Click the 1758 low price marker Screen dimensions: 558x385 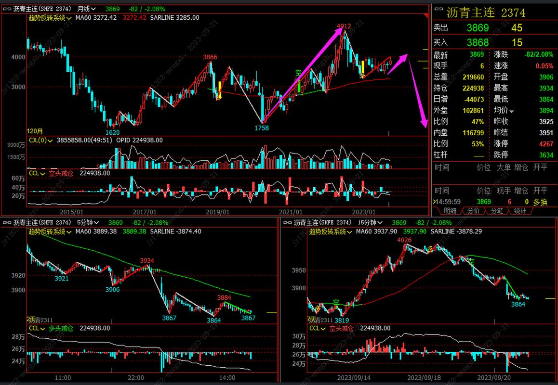pos(262,128)
